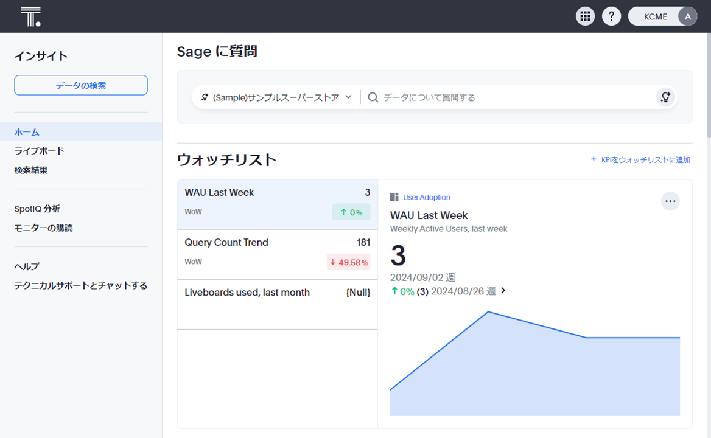The image size is (711, 438).
Task: Click KPIをウォッチリストに追加 link
Action: [x=640, y=160]
